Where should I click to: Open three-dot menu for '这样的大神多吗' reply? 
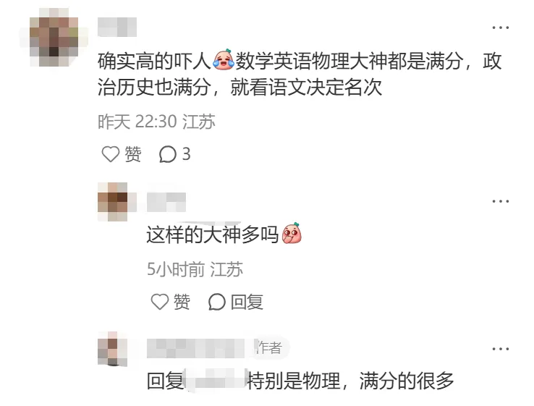coord(500,201)
